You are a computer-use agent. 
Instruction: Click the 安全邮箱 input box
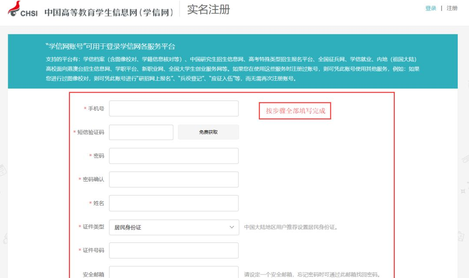pos(174,272)
